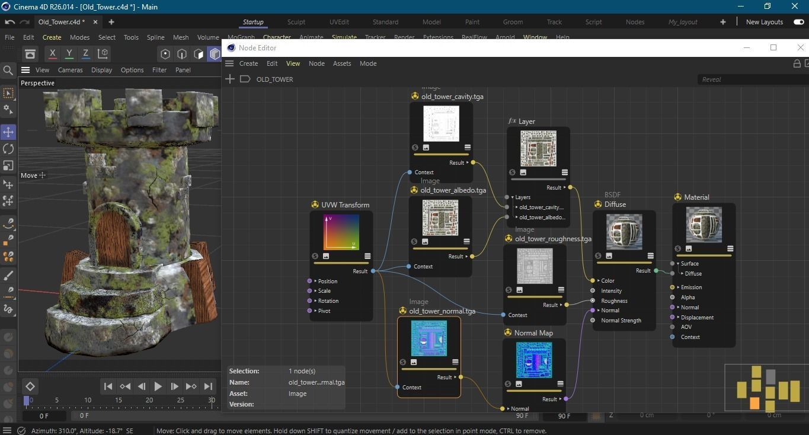Toggle preview image on Normal Map node
The height and width of the screenshot is (435, 809).
519,384
